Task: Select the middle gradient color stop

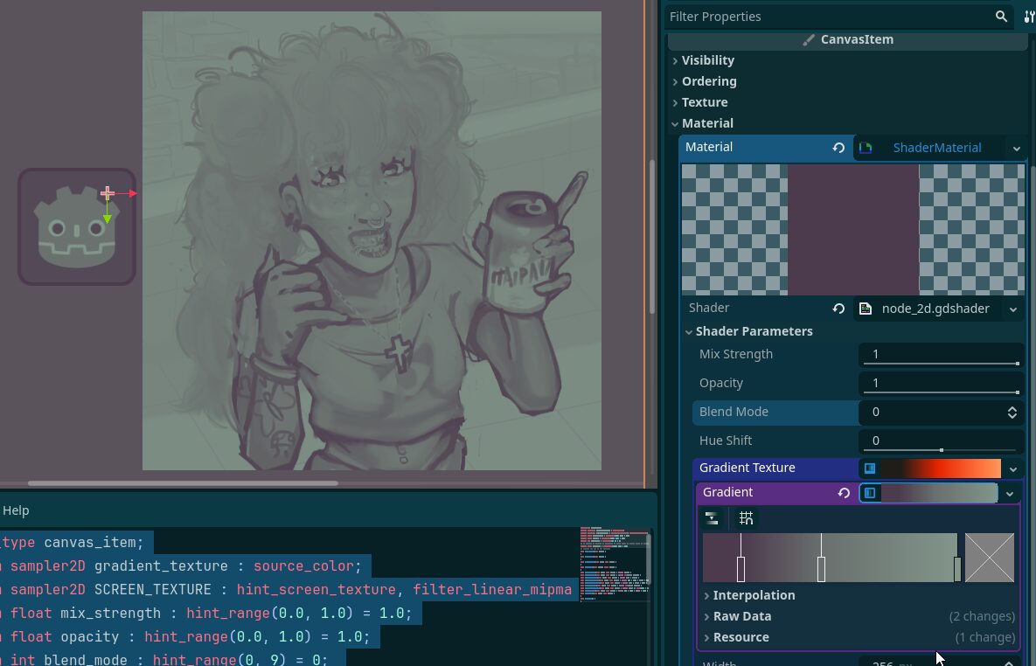Action: (821, 569)
